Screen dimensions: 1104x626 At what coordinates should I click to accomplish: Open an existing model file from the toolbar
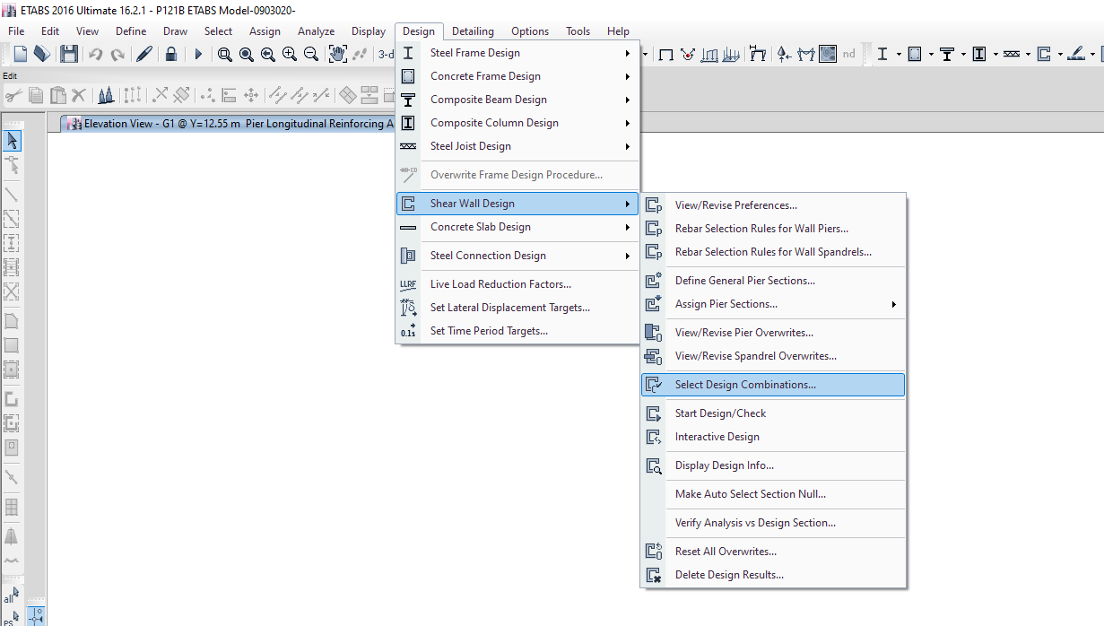(x=41, y=54)
